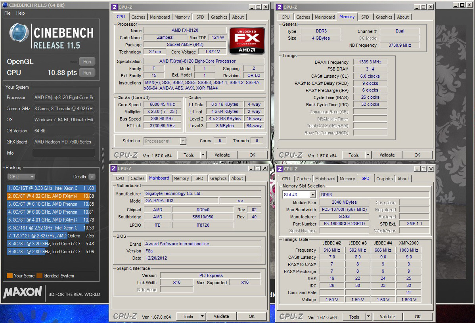Click the Core Voltage value 1.872 V
The height and width of the screenshot is (323, 475).
[x=213, y=52]
